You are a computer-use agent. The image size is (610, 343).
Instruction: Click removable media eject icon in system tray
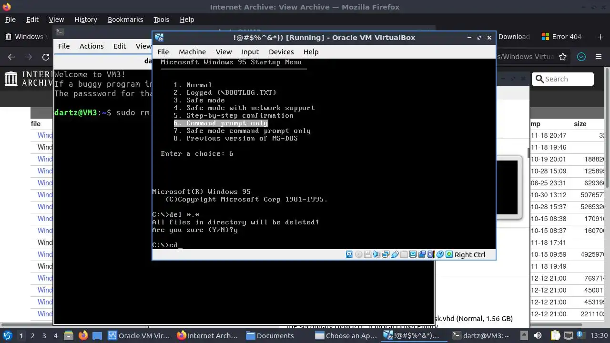click(524, 336)
